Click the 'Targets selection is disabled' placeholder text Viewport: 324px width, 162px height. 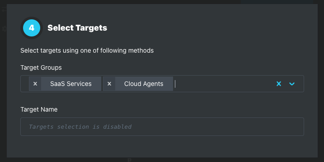pos(80,126)
